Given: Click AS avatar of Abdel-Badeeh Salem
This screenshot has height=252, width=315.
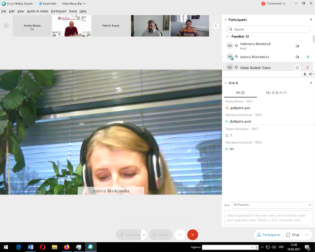Looking at the screenshot, I should tap(230, 67).
